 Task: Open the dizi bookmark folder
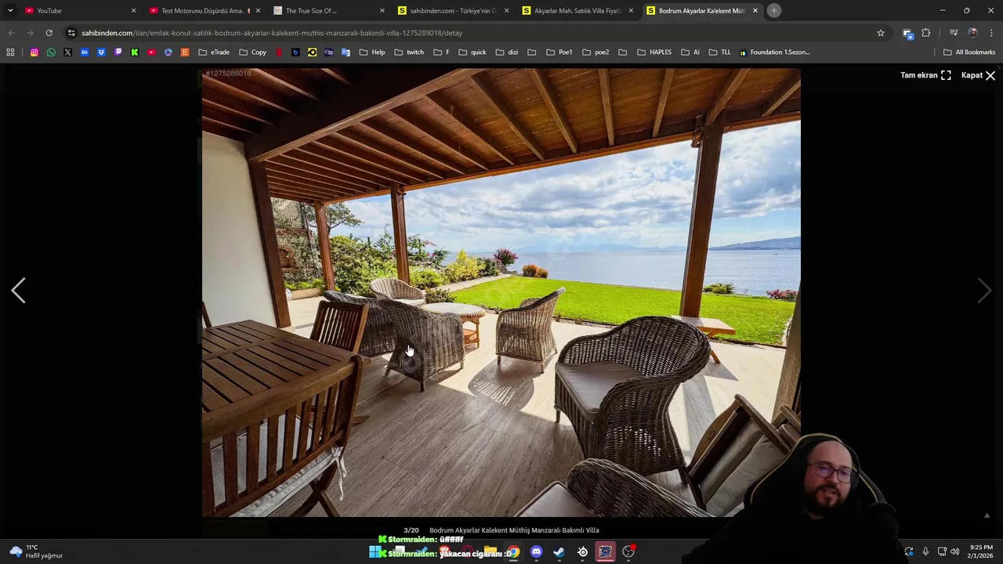tap(507, 52)
